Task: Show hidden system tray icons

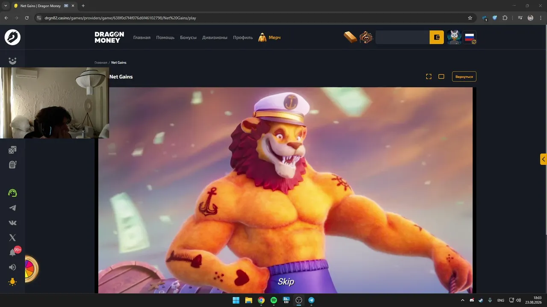Action: [x=462, y=300]
